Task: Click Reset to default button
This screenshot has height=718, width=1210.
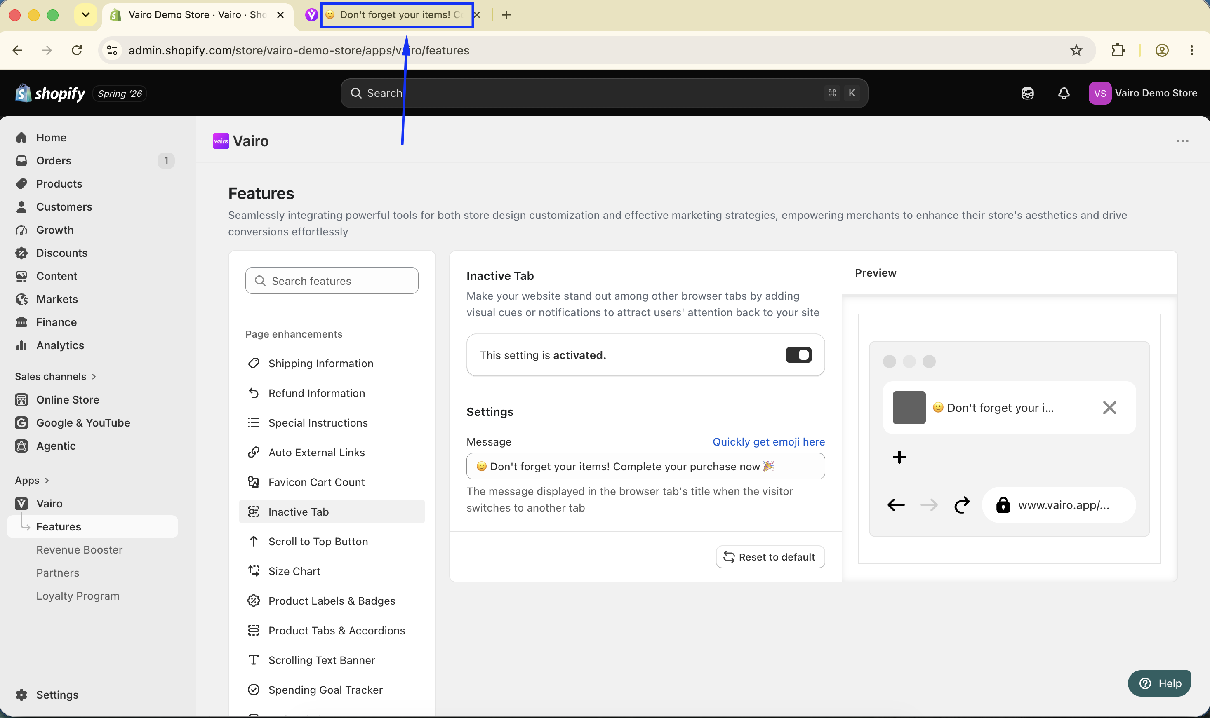Action: [770, 557]
